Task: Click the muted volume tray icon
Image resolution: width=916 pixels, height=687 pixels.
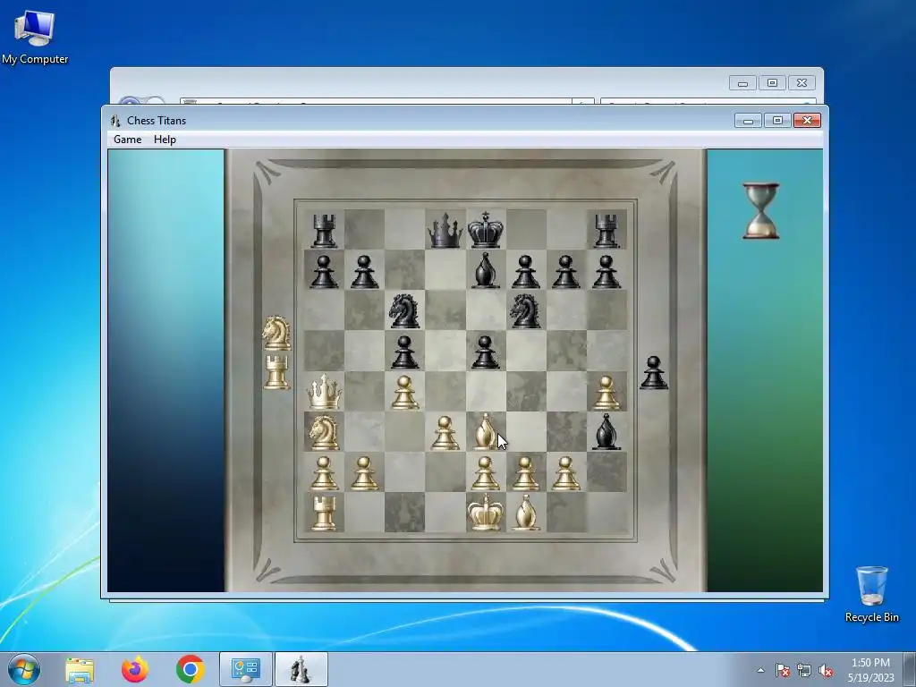Action: pyautogui.click(x=826, y=670)
